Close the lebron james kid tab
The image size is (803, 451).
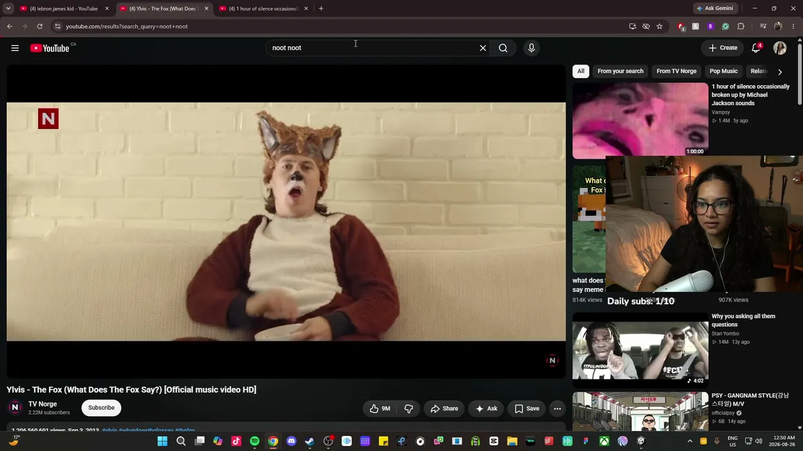point(107,9)
